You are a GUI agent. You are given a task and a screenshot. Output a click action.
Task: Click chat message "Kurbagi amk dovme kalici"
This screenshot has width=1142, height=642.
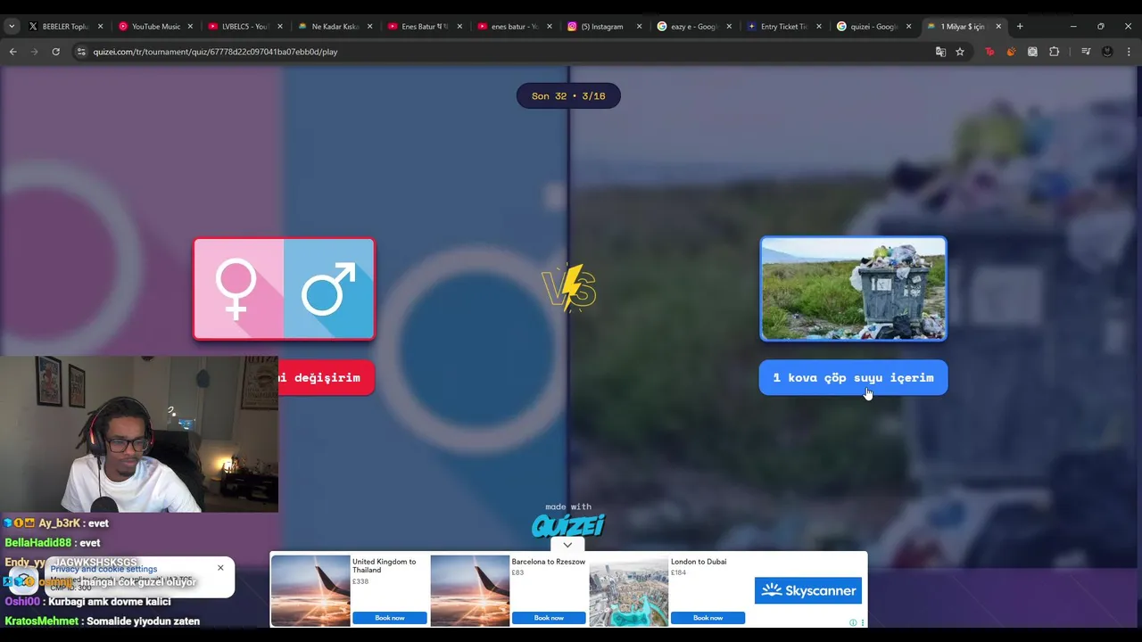109,602
